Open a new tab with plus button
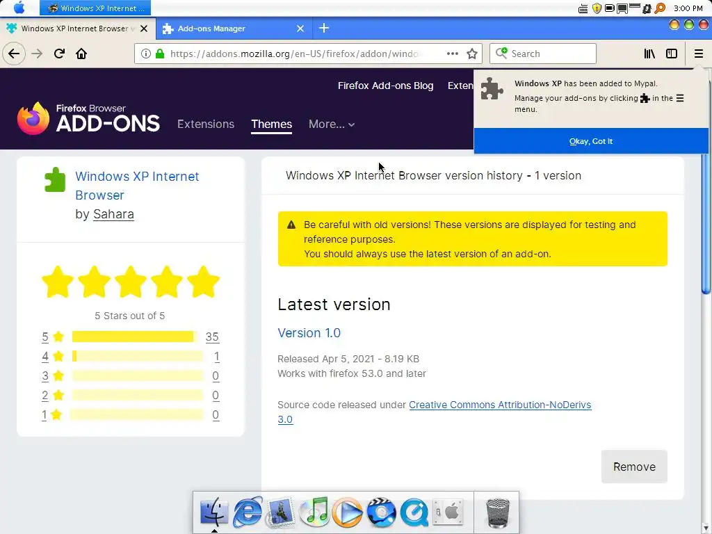Viewport: 712px width, 534px height. pyautogui.click(x=324, y=28)
